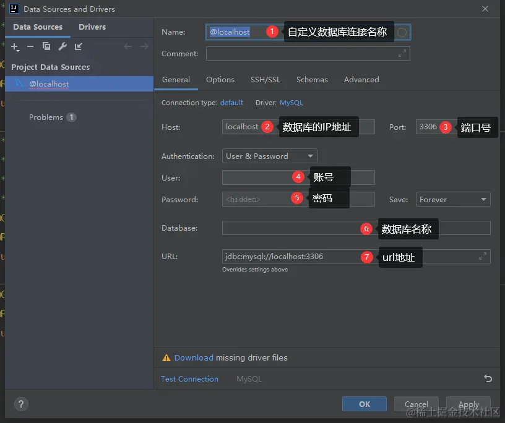505x423 pixels.
Task: Click the Project Data Sources heading
Action: coord(51,67)
